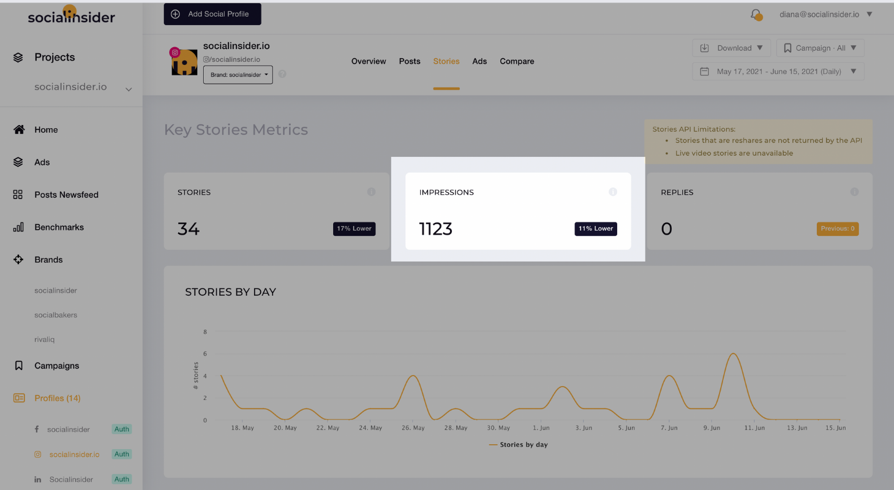The image size is (894, 490).
Task: Open Campaigns in the sidebar
Action: point(57,366)
